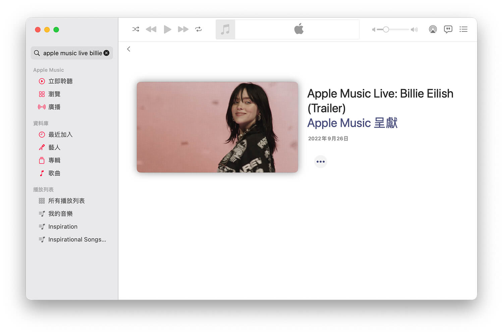Image resolution: width=503 pixels, height=334 pixels.
Task: Click the Apple logo in now-playing display
Action: [x=299, y=29]
